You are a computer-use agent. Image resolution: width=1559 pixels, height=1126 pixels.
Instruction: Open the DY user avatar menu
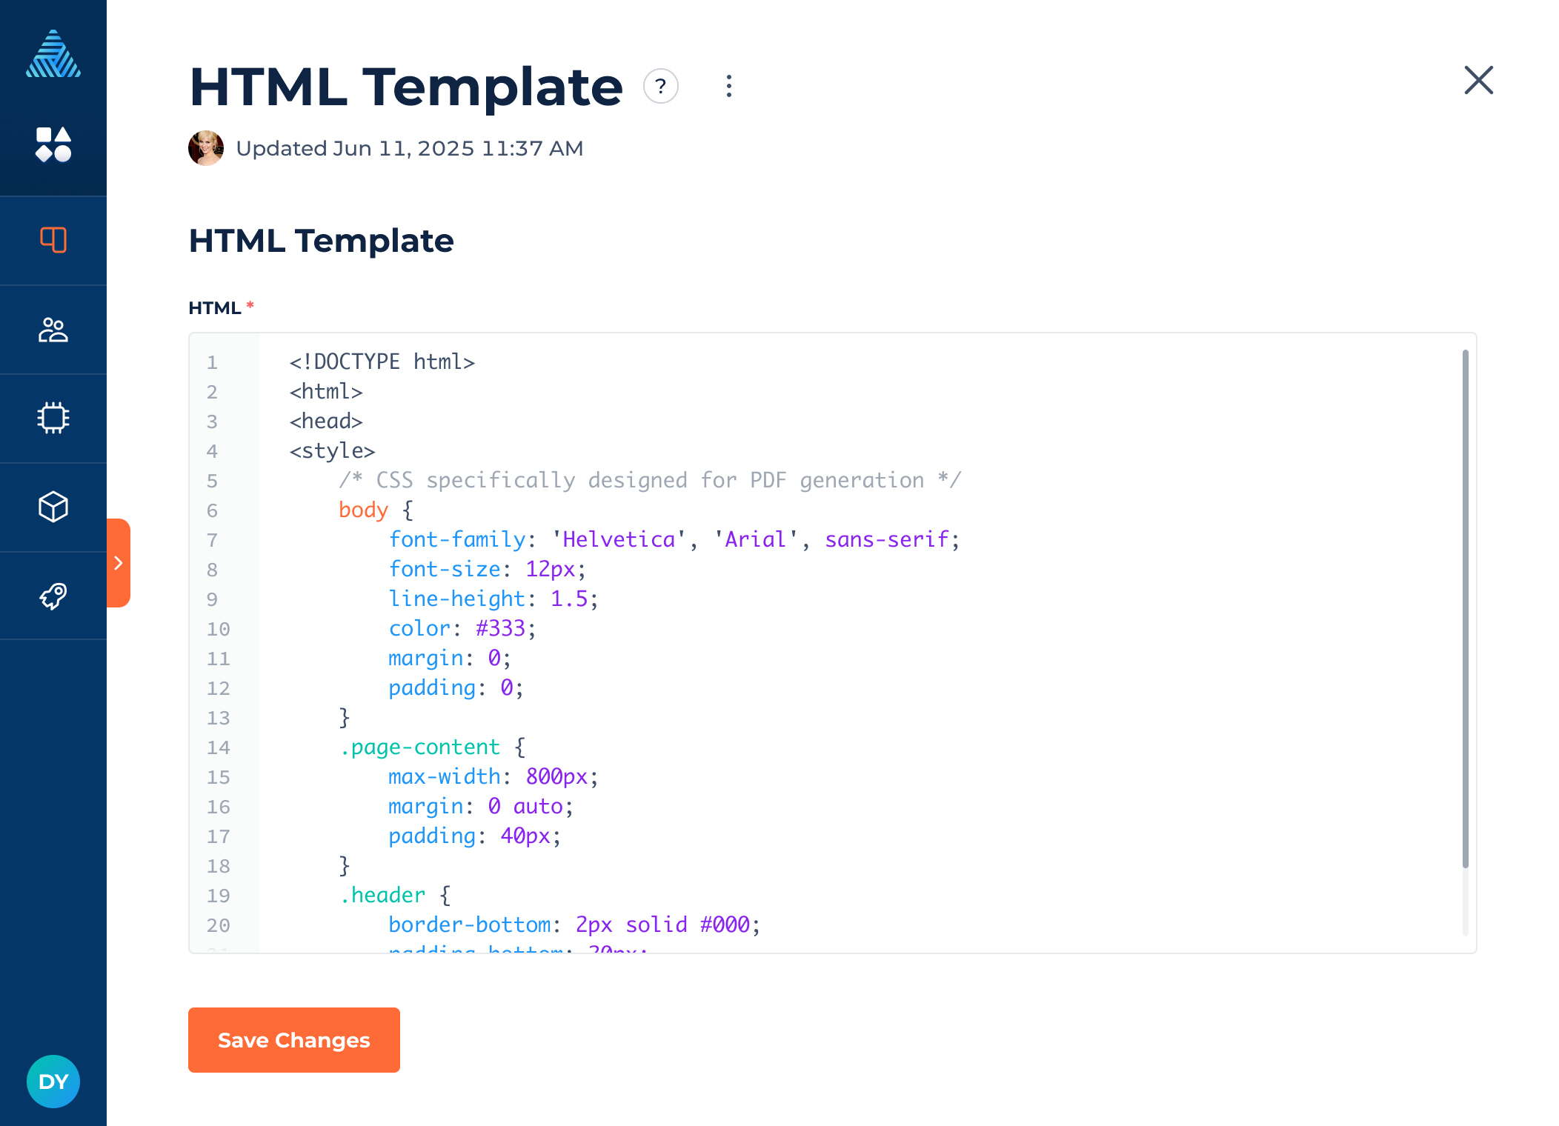53,1082
